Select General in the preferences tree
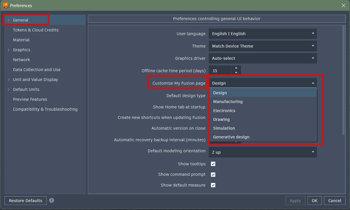 [x=20, y=20]
